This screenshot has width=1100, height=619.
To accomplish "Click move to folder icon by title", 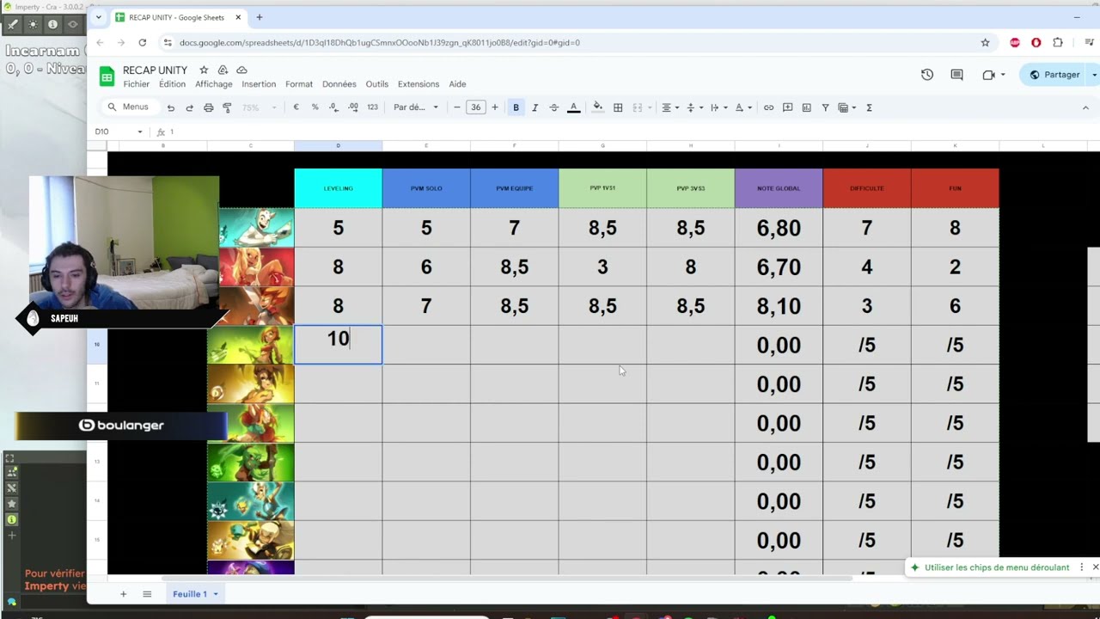I will click(223, 70).
